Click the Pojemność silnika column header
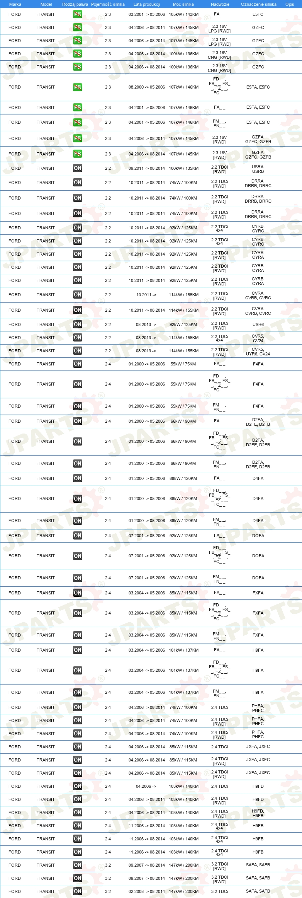Viewport: 302px width, 898px height. point(108,4)
